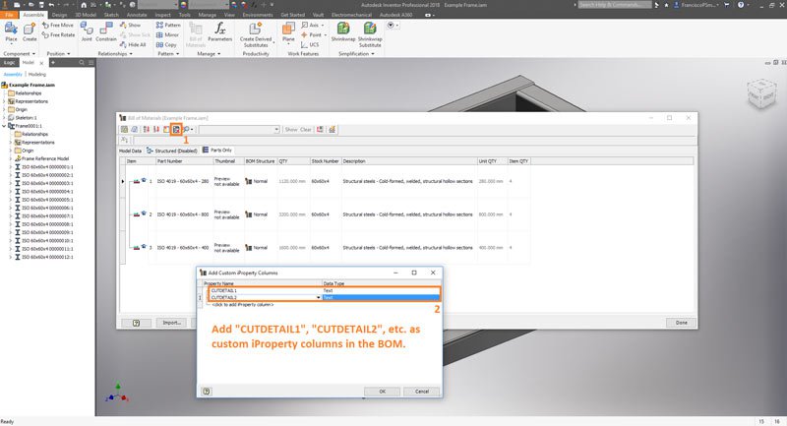787x426 pixels.
Task: Click Done in Bill of Materials window
Action: click(x=681, y=323)
